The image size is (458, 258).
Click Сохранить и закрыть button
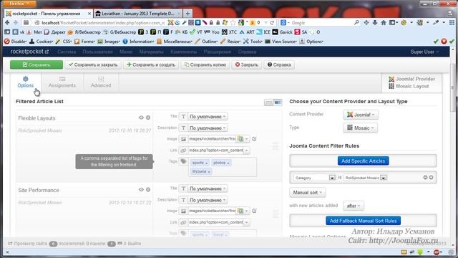click(x=93, y=64)
